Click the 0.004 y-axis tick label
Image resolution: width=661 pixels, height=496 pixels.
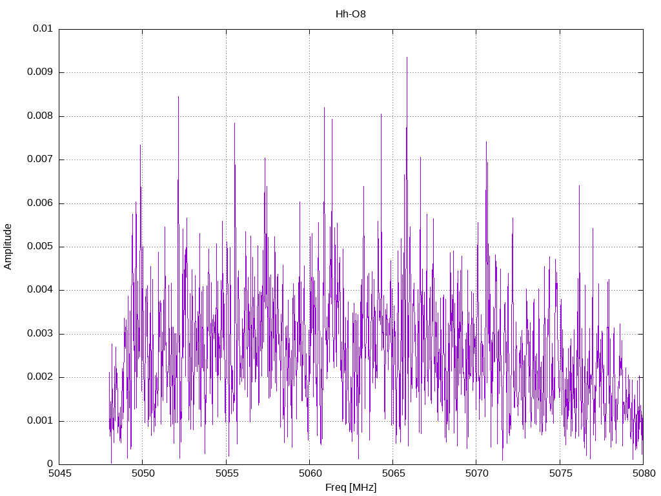tap(39, 290)
